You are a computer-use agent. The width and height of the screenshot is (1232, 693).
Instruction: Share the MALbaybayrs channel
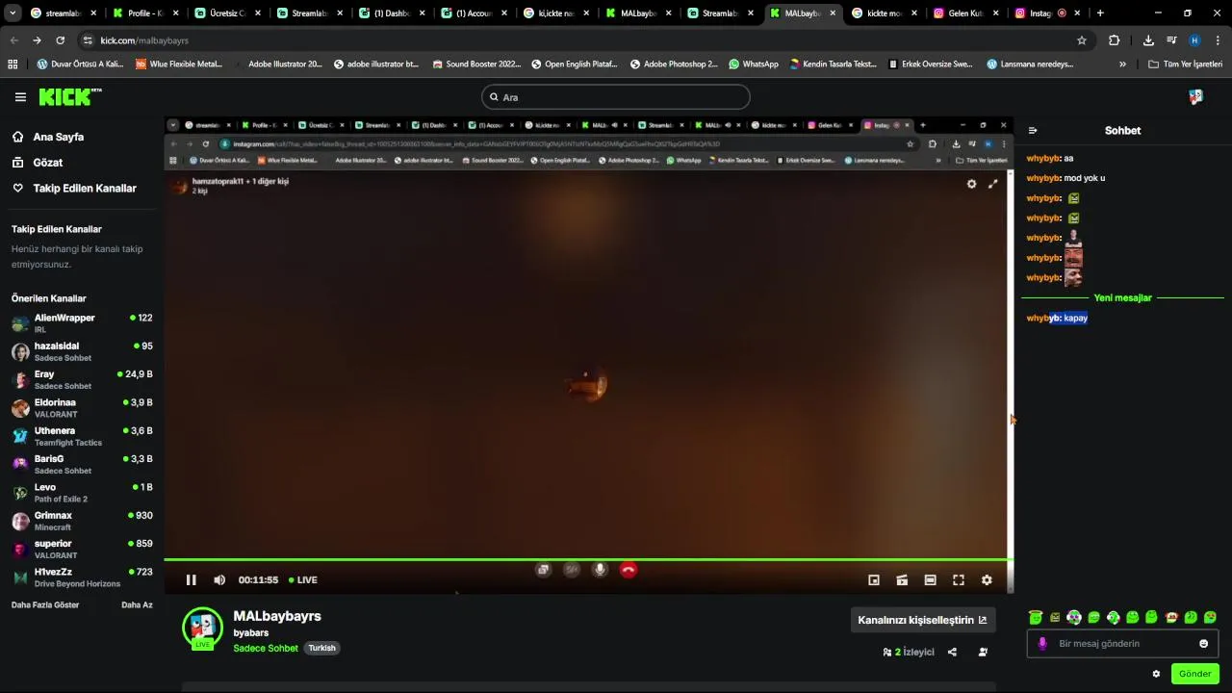coord(952,652)
